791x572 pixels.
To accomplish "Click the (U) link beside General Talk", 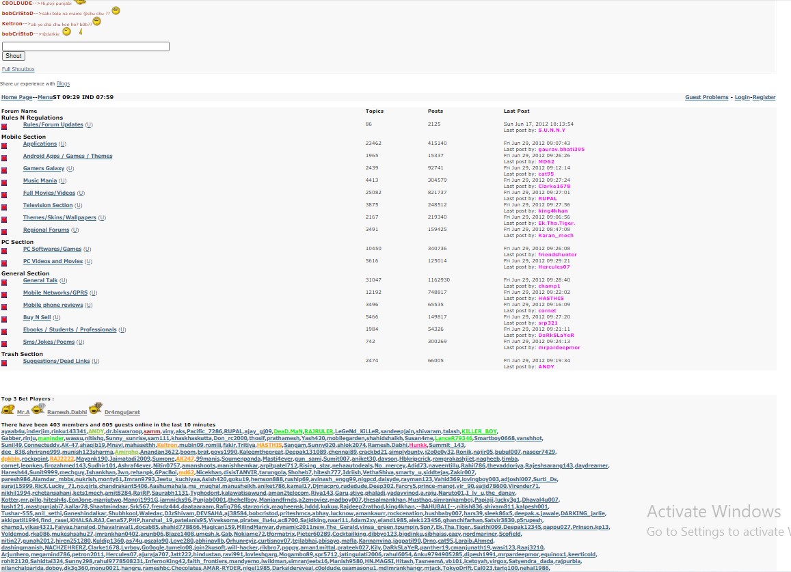I will pos(64,280).
